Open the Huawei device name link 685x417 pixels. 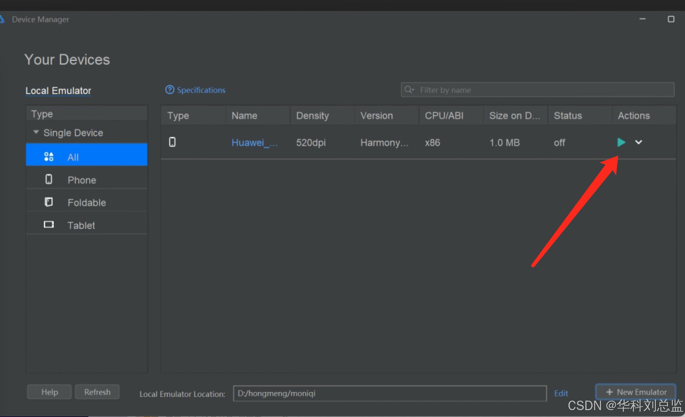[x=254, y=142]
